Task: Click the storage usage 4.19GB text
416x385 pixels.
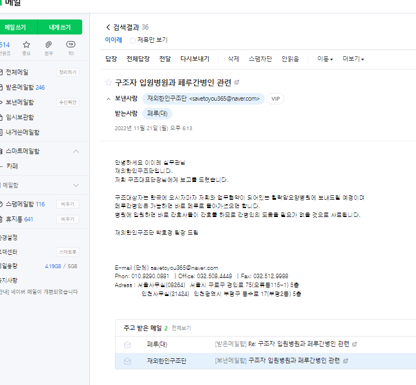Action: pyautogui.click(x=53, y=266)
